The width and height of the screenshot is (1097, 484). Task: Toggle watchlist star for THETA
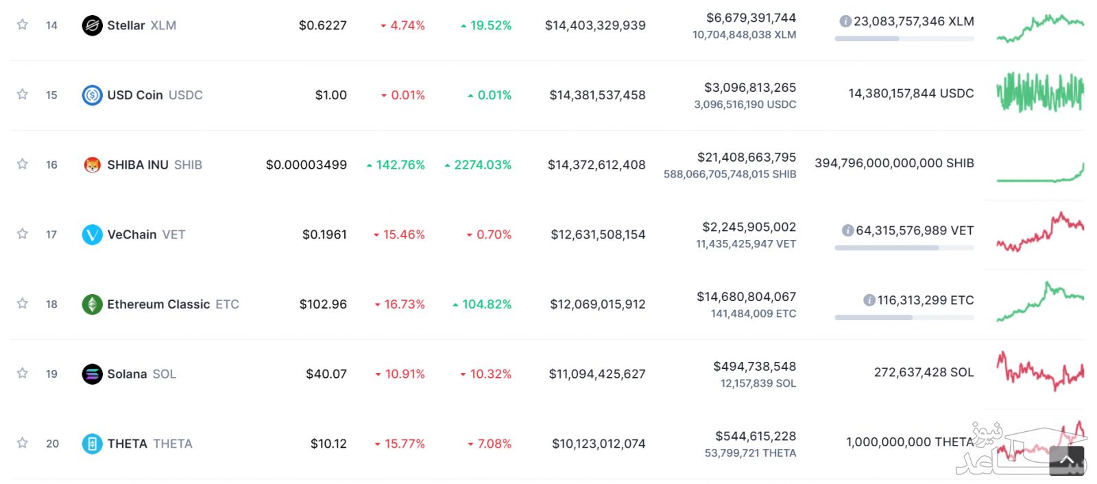pyautogui.click(x=23, y=443)
